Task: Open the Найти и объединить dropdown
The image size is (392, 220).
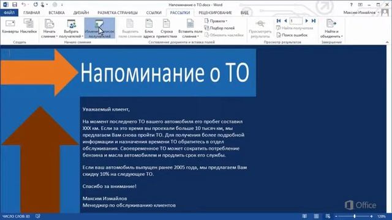Action: pos(331,28)
